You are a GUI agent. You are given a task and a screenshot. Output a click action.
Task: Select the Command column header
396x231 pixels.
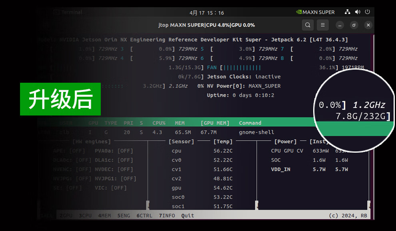250,123
